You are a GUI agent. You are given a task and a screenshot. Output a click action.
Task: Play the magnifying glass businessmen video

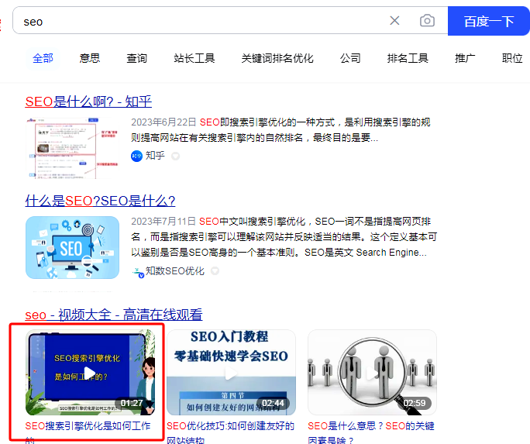pyautogui.click(x=372, y=373)
